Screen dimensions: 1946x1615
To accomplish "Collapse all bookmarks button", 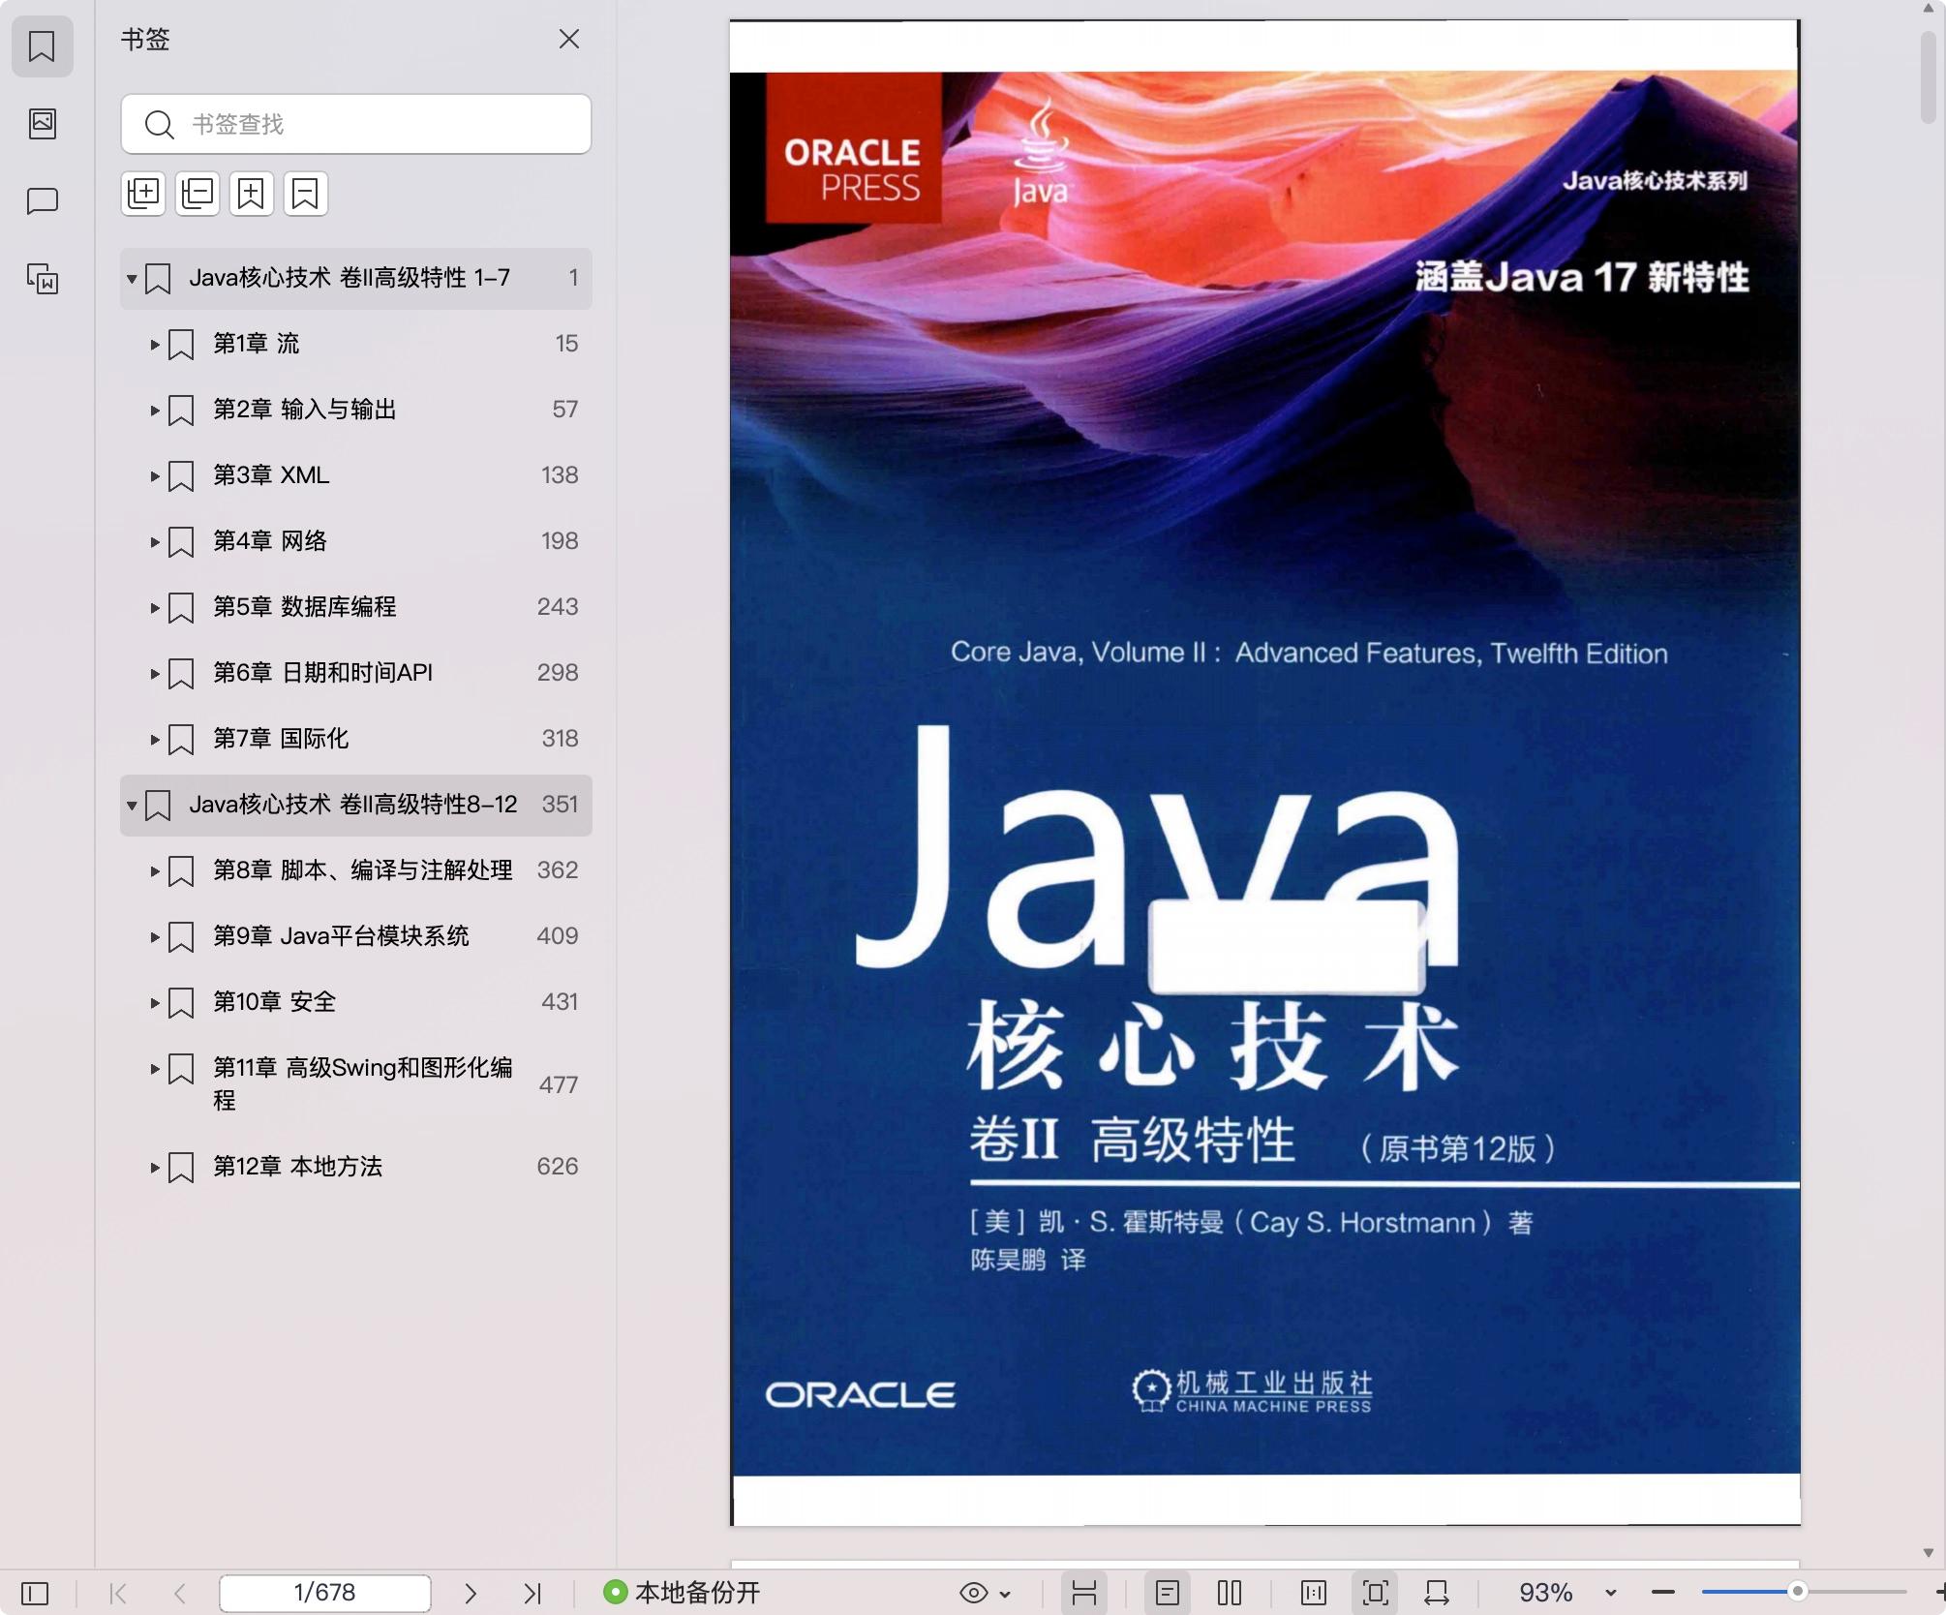I will [x=198, y=194].
